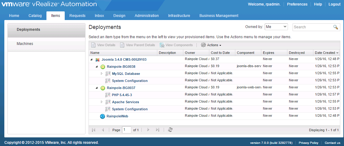Sort by the Owner column header

click(x=196, y=53)
